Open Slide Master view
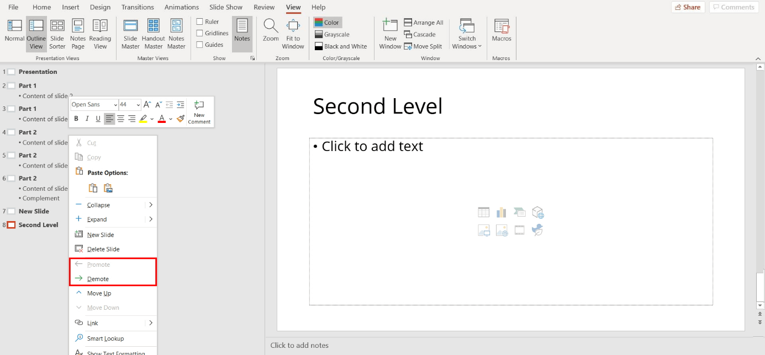 (x=130, y=33)
